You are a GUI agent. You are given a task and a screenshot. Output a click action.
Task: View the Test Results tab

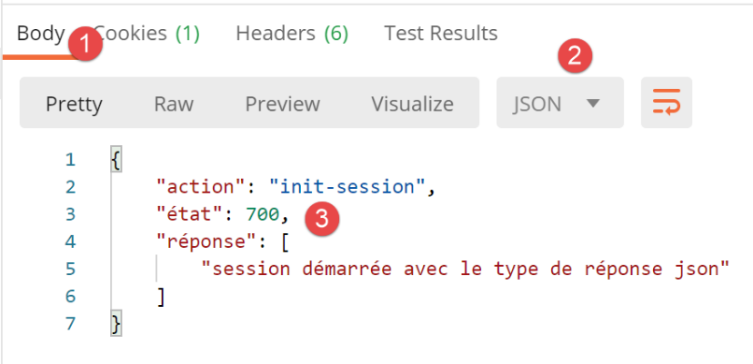pyautogui.click(x=440, y=34)
